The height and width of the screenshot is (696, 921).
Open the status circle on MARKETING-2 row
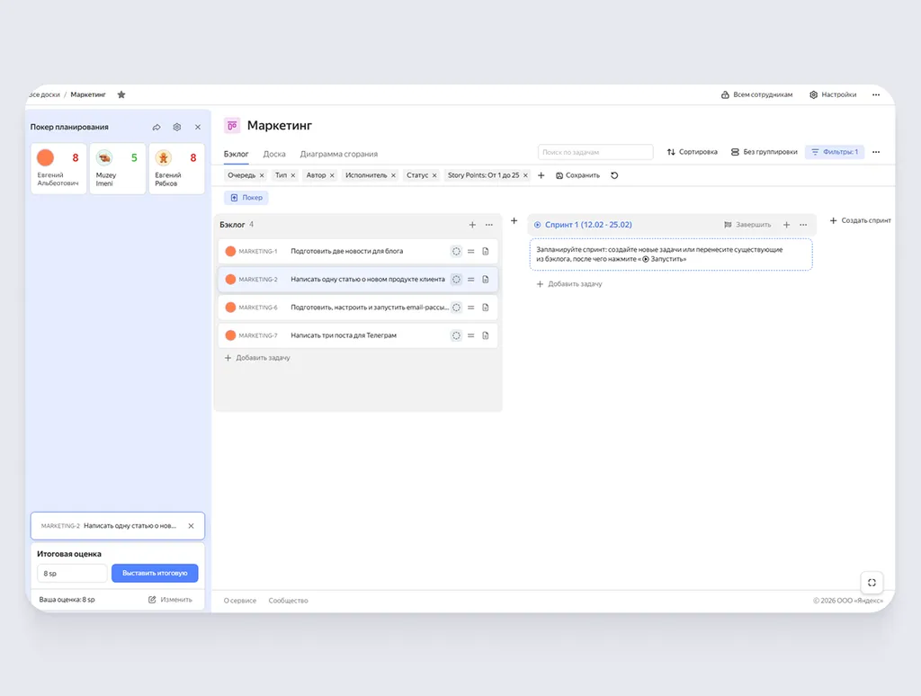coord(456,280)
